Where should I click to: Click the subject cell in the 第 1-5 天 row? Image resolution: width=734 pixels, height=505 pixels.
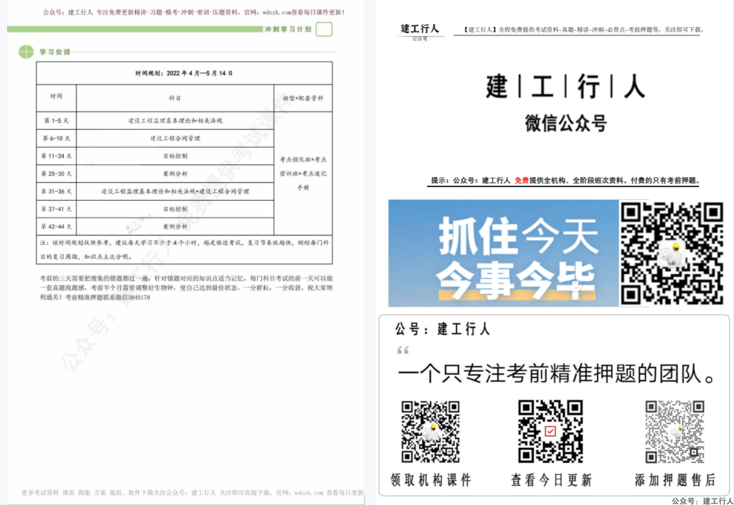(175, 121)
